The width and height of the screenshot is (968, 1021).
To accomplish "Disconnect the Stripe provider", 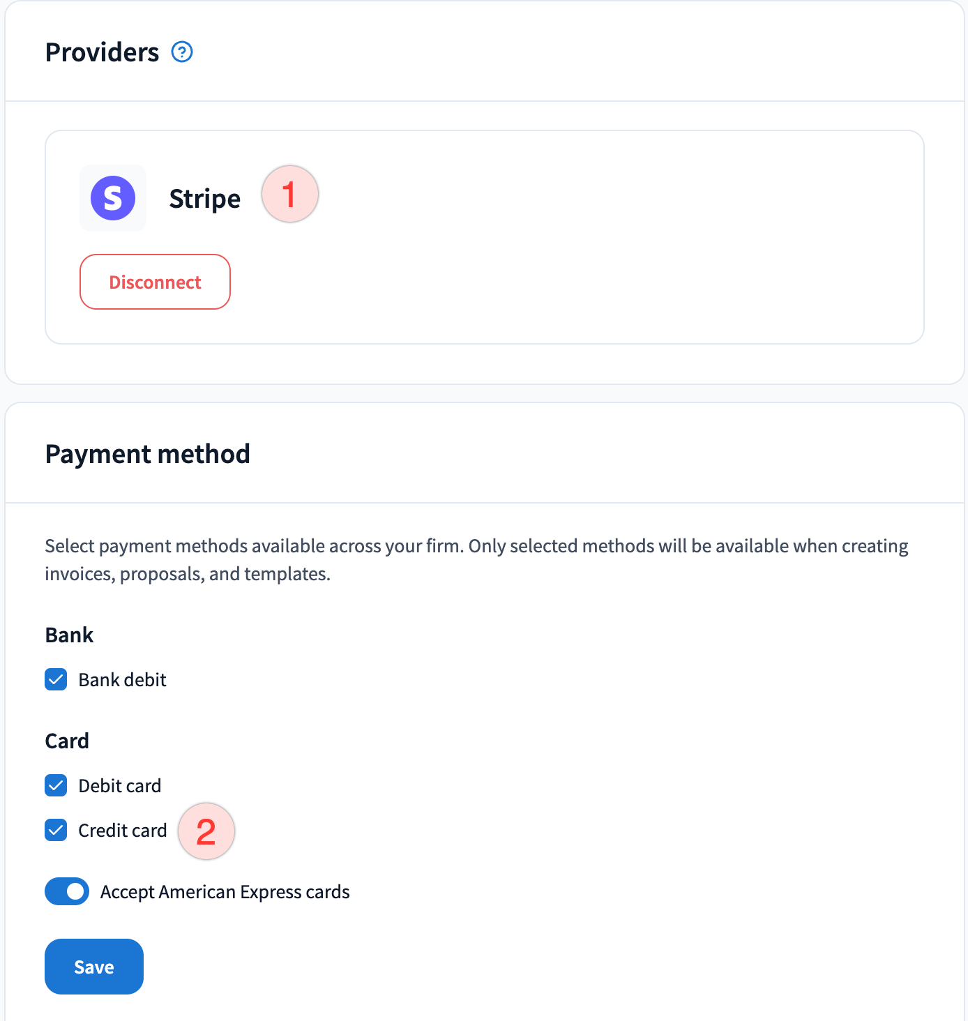I will (155, 282).
